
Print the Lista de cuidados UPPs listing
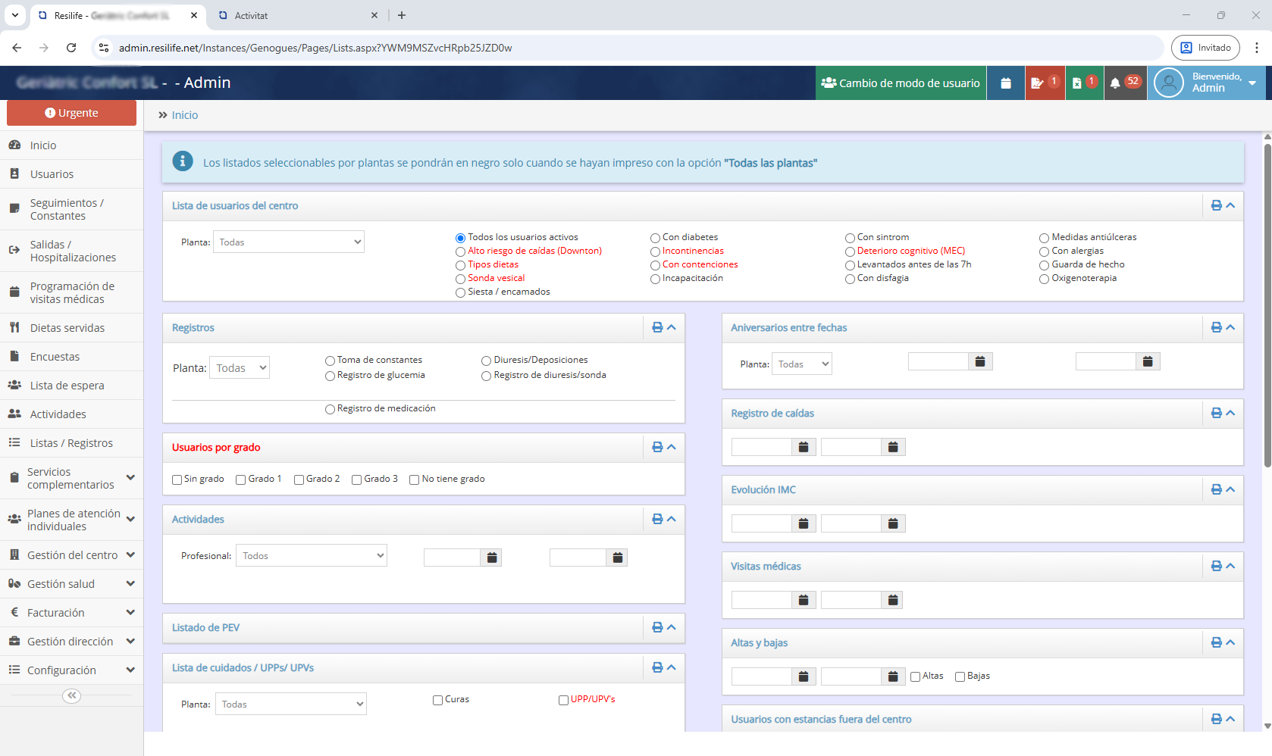pyautogui.click(x=657, y=667)
